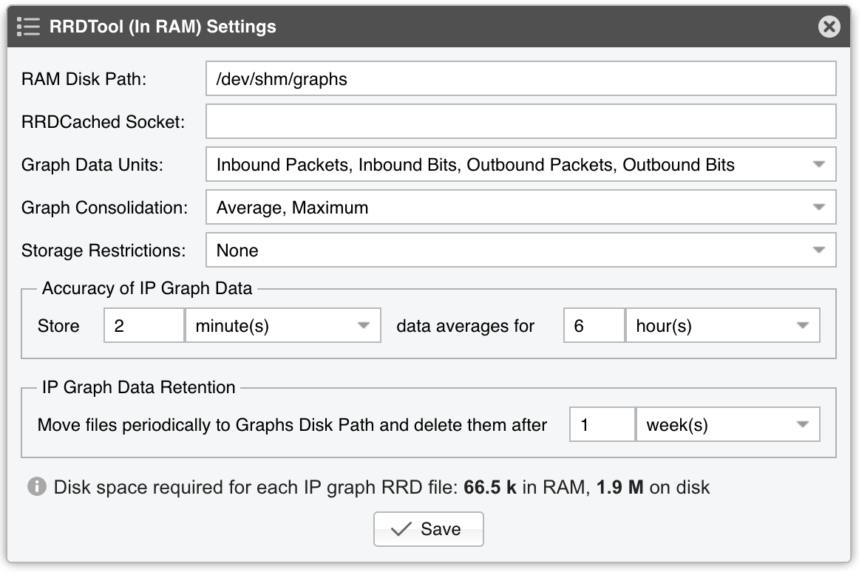
Task: Open the Graph Data Units dropdown
Action: 520,164
